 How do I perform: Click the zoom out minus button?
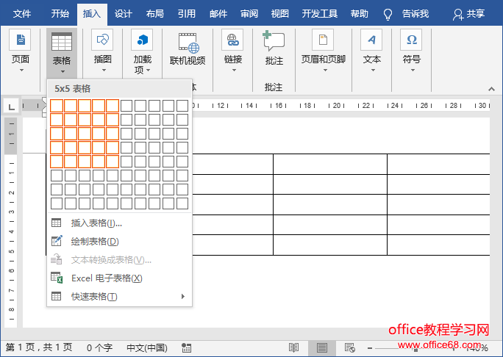click(370, 348)
